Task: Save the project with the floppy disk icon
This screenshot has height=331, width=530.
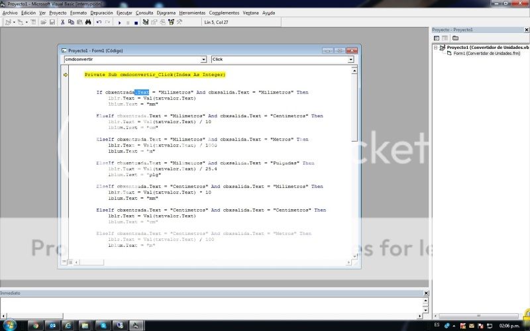Action: (52, 23)
